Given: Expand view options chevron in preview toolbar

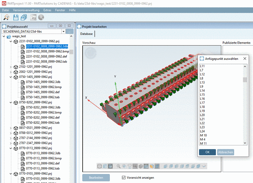Looking at the screenshot, I should tap(204, 166).
